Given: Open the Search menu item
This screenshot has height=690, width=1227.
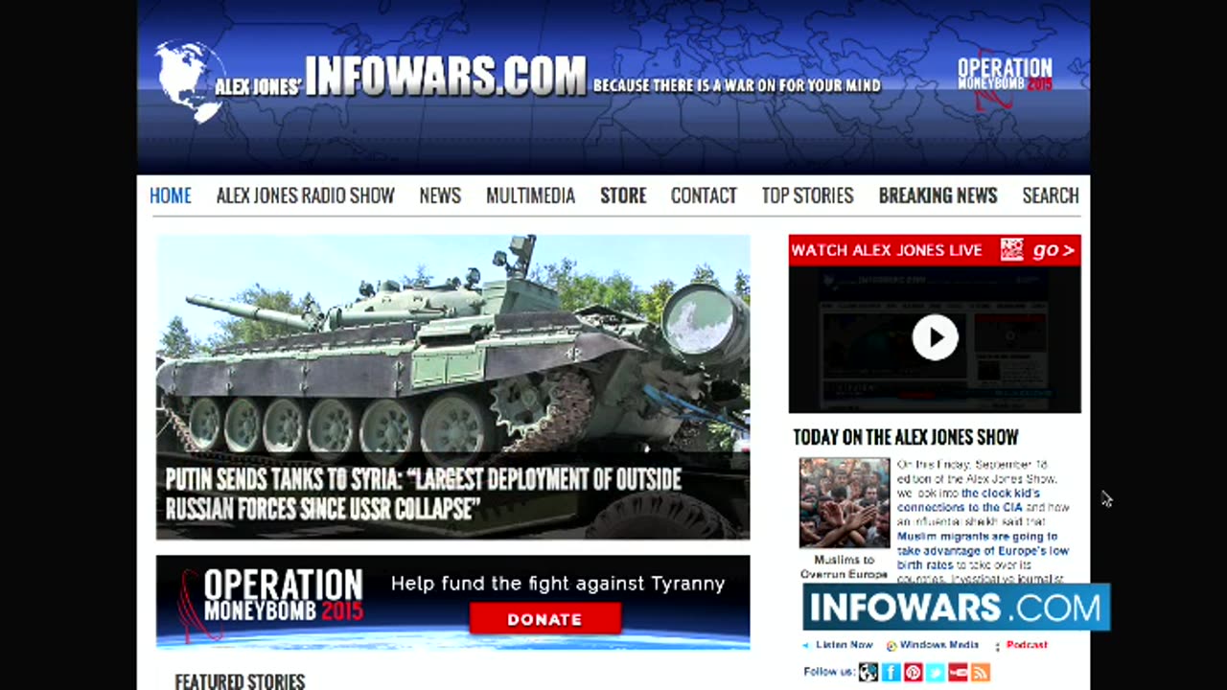Looking at the screenshot, I should click(1051, 195).
